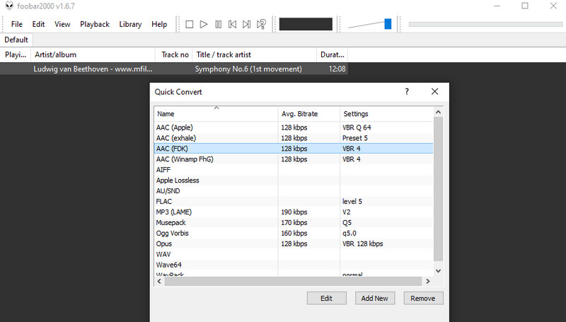Click the preset list scroll down arrow
The width and height of the screenshot is (566, 322).
(438, 271)
